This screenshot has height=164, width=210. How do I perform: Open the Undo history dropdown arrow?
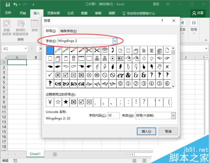pos(19,5)
